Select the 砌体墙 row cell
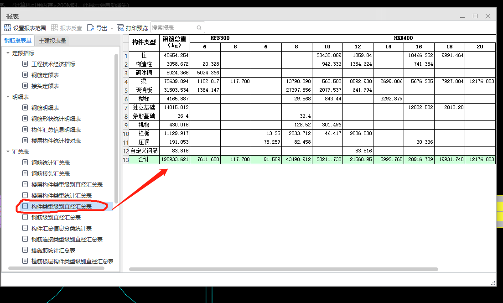 [x=144, y=73]
